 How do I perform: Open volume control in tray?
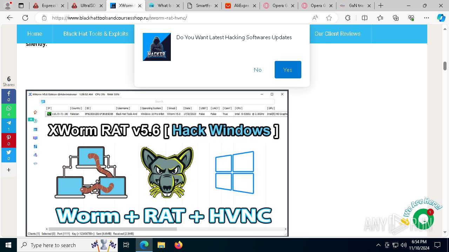click(404, 245)
